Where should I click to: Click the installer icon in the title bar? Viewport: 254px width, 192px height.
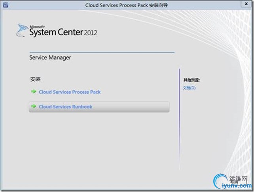tap(6, 5)
